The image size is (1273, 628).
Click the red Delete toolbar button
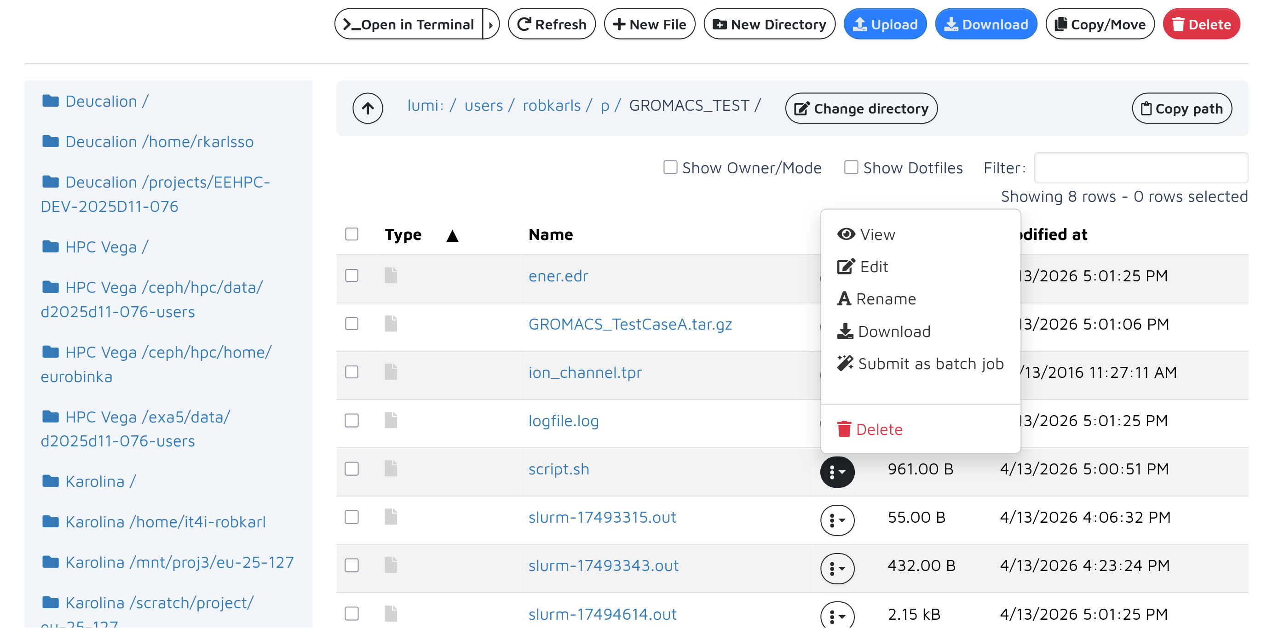click(x=1201, y=24)
